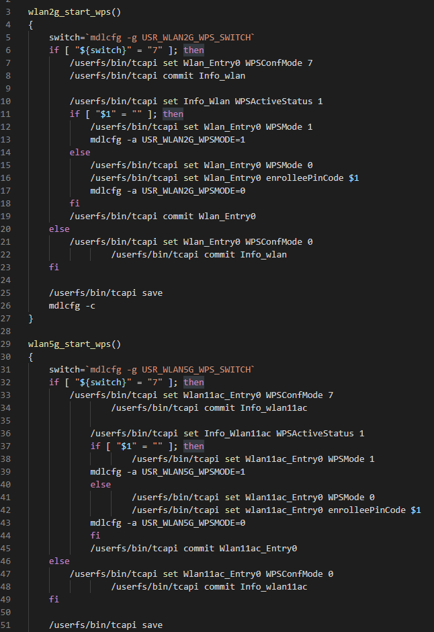Click 'commit Info_wlan11ac' on line 48
This screenshot has width=434, height=632.
[256, 587]
